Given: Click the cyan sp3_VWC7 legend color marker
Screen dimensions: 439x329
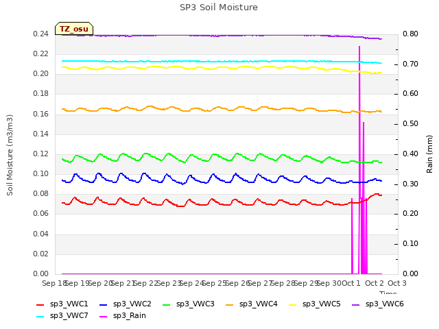Looking at the screenshot, I should tap(40, 317).
